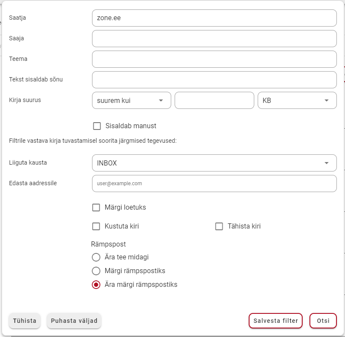Click the Otsi search button
Screen dimensions: 345x337
click(323, 321)
